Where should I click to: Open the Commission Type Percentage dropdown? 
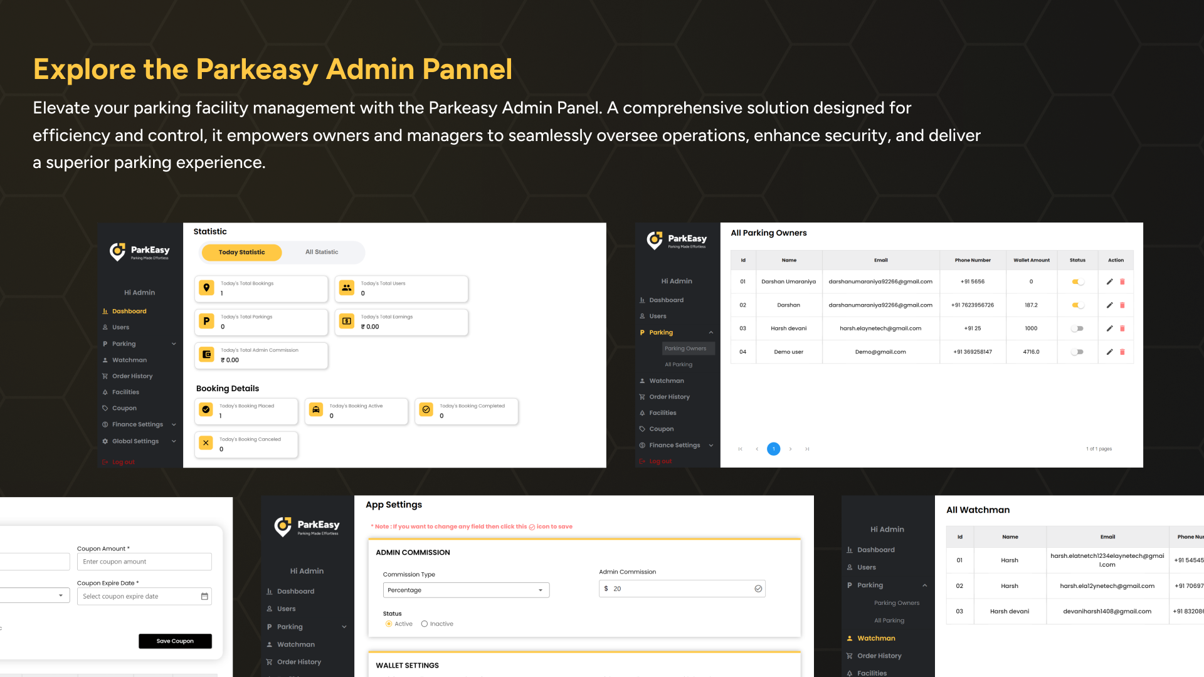click(466, 590)
